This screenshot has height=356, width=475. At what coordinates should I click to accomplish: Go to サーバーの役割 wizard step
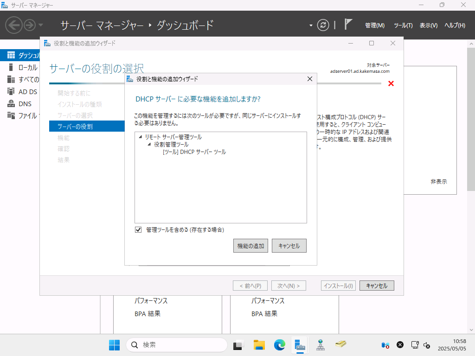point(87,126)
